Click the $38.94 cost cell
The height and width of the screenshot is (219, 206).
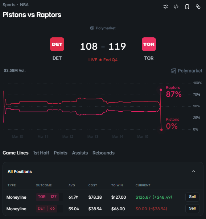[x=95, y=209]
